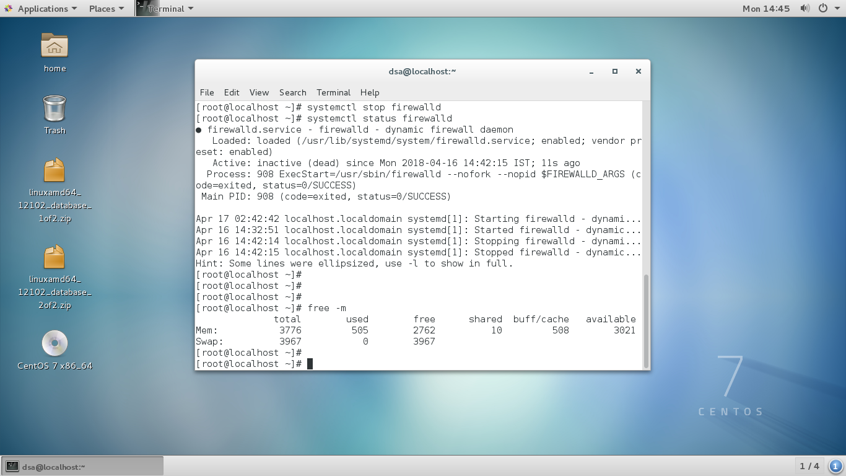
Task: Click the terminal cursor at the last prompt
Action: 310,364
